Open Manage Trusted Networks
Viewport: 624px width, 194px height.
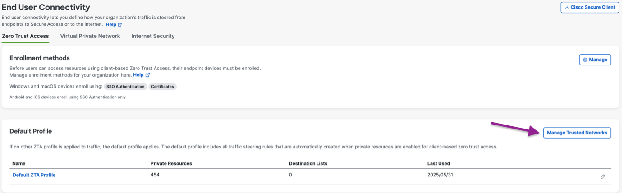coord(577,133)
